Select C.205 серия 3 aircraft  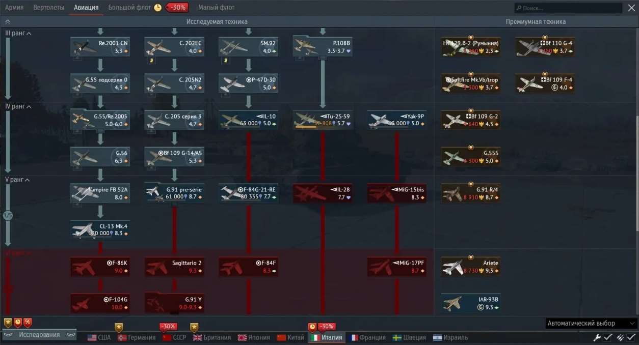click(x=175, y=120)
